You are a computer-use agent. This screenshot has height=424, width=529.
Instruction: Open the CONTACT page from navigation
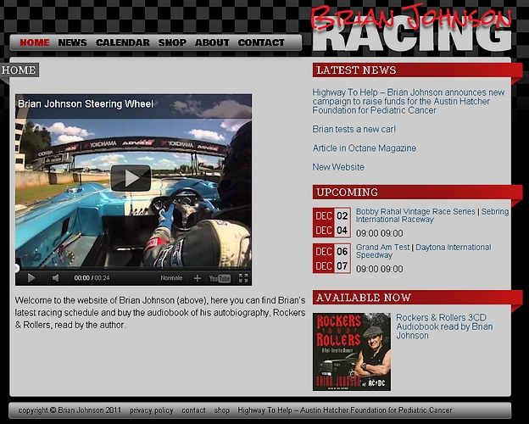point(261,42)
